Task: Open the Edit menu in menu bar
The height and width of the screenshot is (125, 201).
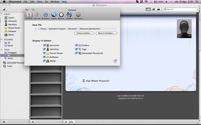Action: tap(32, 2)
